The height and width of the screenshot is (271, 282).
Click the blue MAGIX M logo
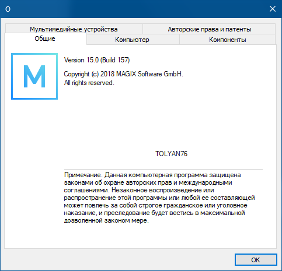pos(34,76)
